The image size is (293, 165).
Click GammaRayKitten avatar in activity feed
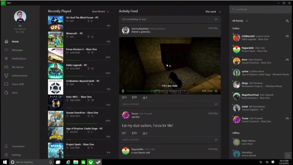[126, 30]
